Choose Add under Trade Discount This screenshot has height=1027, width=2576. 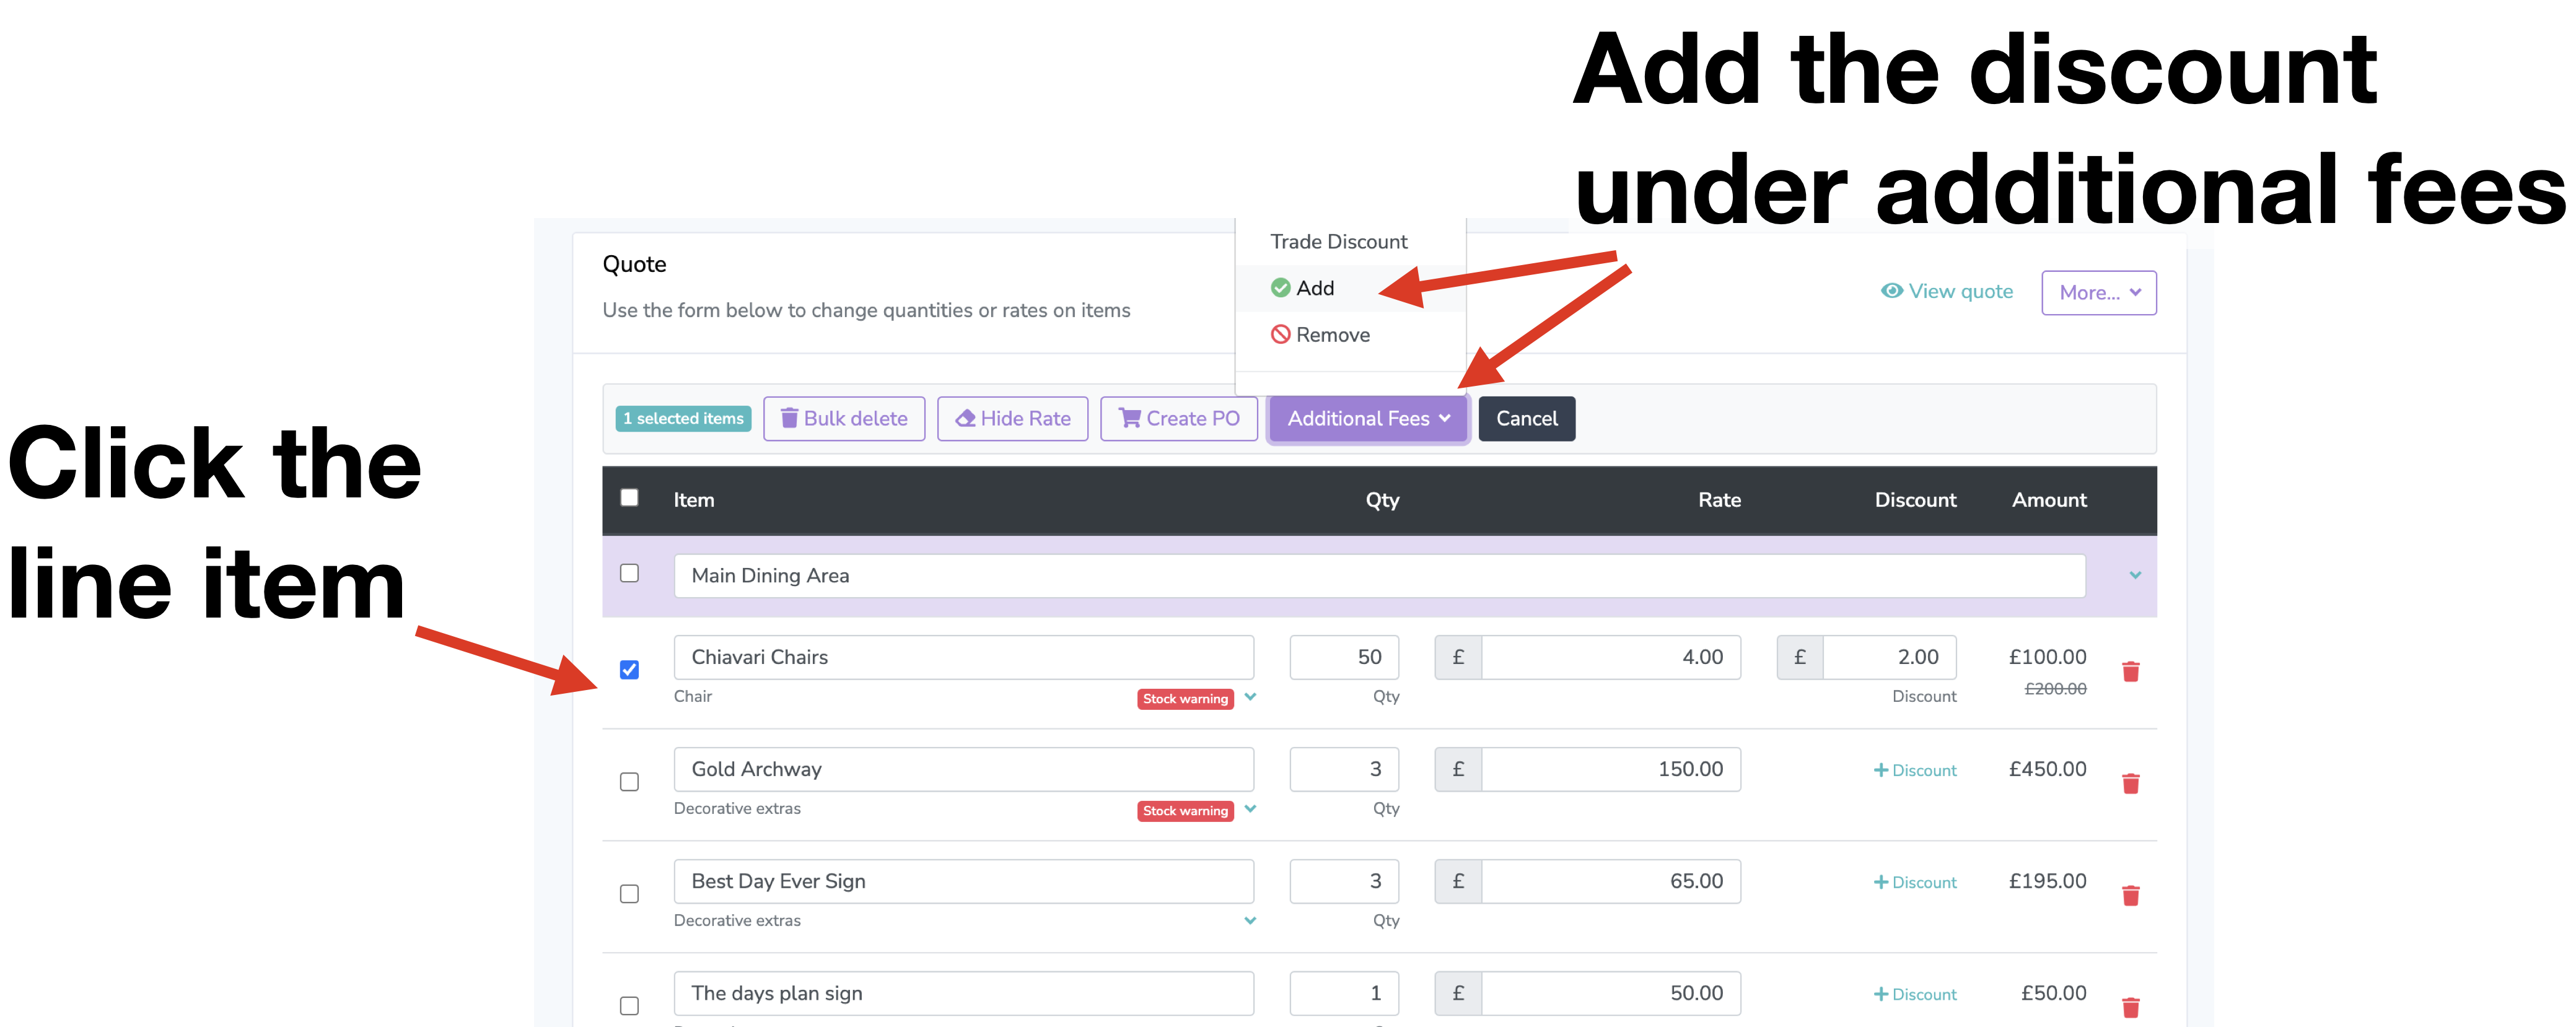coord(1350,288)
